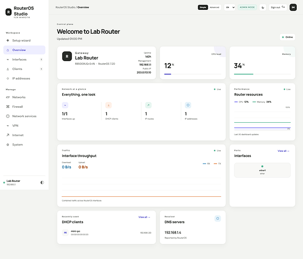Click the IP addresses stat icon
Viewport: 303px width, 259px height.
[x=188, y=105]
